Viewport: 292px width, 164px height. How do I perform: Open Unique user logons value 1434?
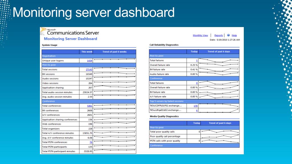tap(90, 61)
